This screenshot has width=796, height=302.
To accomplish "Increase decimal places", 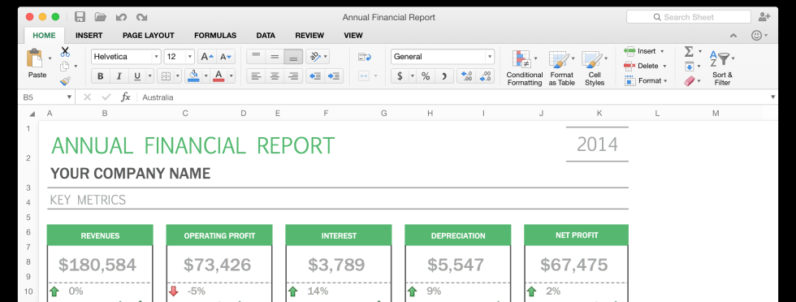I will pyautogui.click(x=466, y=76).
